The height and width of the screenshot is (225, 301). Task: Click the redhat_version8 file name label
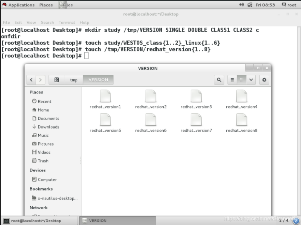point(241,131)
